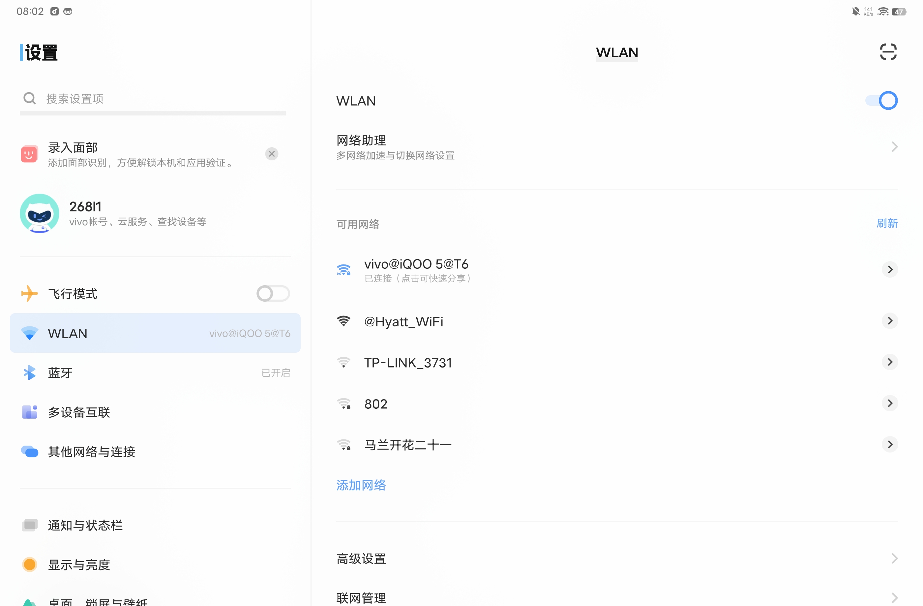This screenshot has height=606, width=923.
Task: Tap the network speed KB/s indicator
Action: pos(868,11)
